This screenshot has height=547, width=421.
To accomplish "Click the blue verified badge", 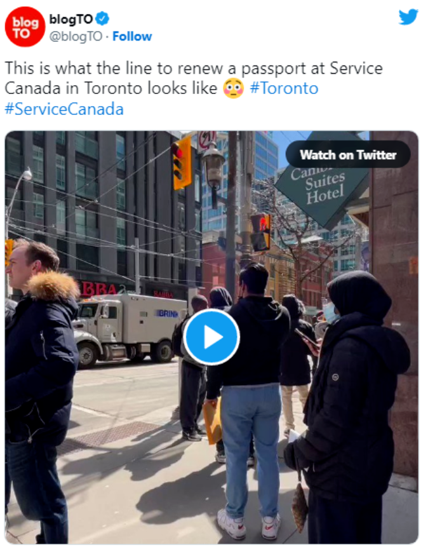I will pyautogui.click(x=102, y=19).
